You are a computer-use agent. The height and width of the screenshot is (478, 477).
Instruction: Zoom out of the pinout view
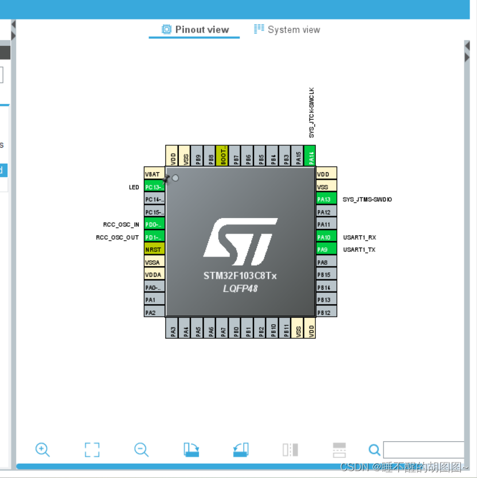click(142, 449)
